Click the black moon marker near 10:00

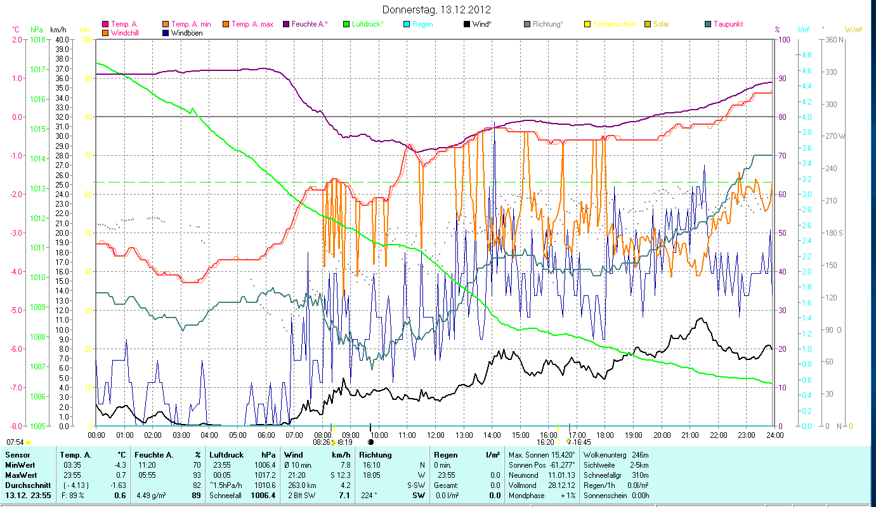pyautogui.click(x=371, y=442)
